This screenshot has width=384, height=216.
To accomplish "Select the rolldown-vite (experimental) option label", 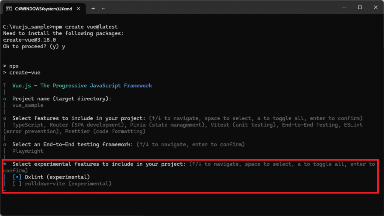I will (68, 183).
